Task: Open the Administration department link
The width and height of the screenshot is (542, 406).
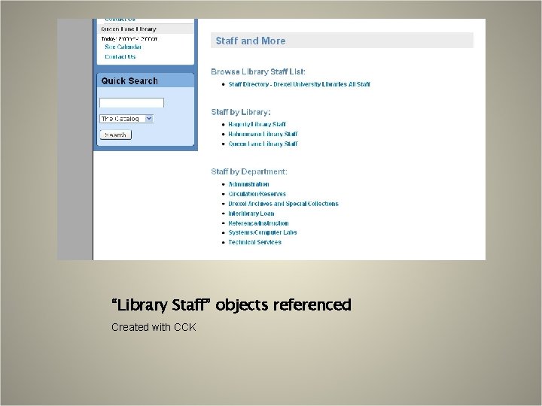Action: coord(248,184)
